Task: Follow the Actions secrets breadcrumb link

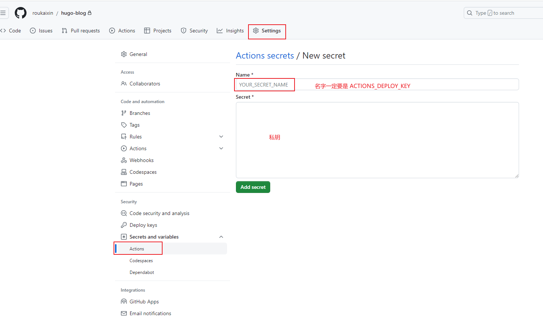Action: pos(265,56)
